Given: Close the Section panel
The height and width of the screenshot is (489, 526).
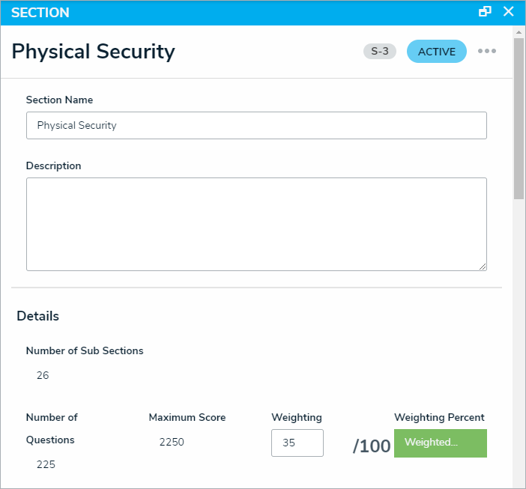Looking at the screenshot, I should point(509,12).
